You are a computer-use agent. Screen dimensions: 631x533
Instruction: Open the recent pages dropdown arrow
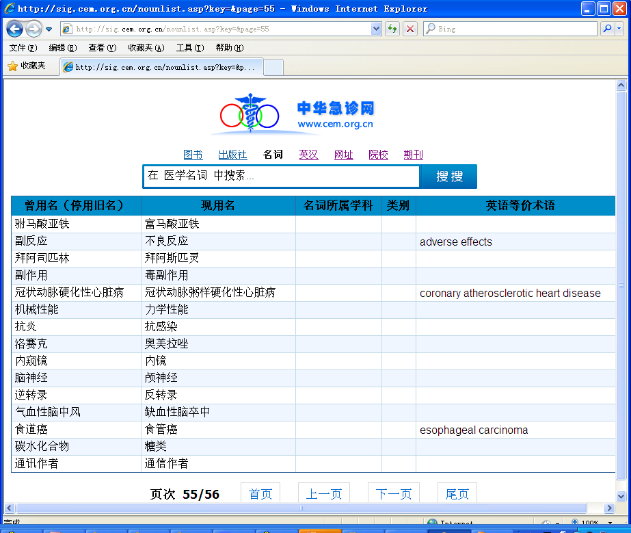49,29
